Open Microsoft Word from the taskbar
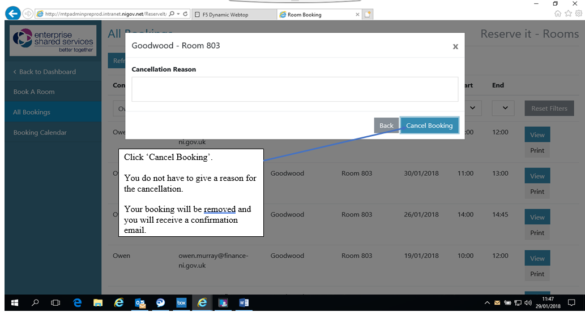The width and height of the screenshot is (585, 312). pyautogui.click(x=245, y=303)
